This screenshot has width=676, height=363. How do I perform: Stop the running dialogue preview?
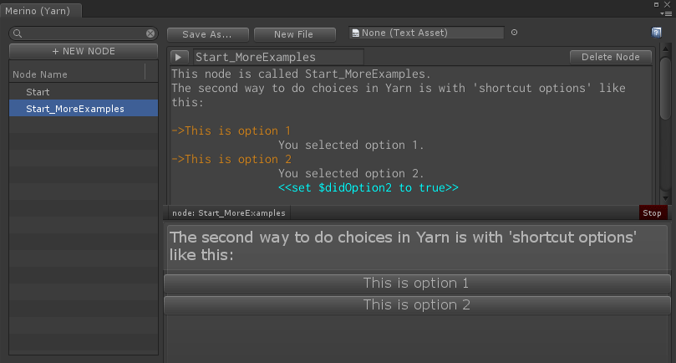(x=652, y=213)
